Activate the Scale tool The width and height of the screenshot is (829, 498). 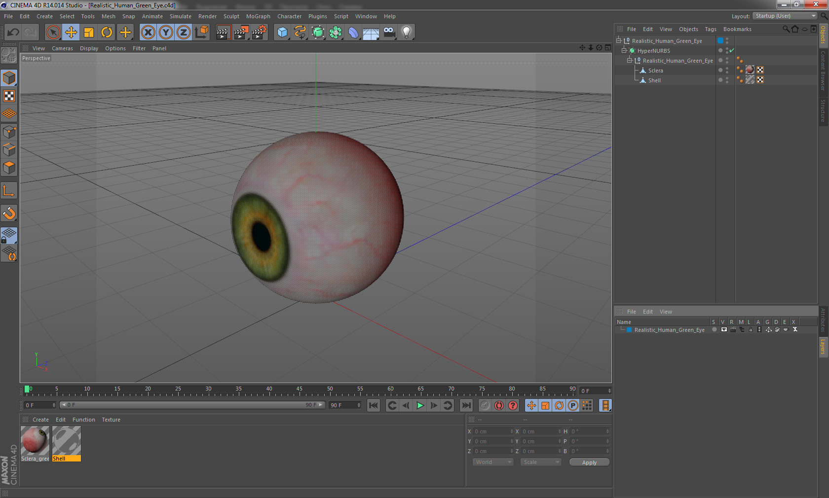pos(89,33)
